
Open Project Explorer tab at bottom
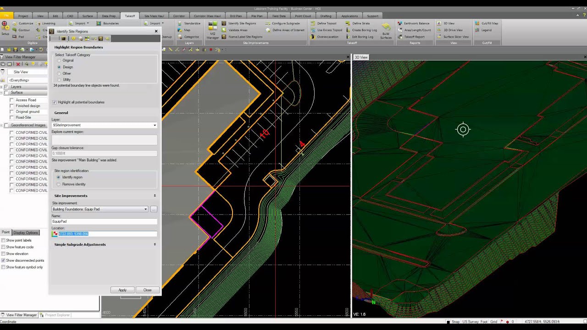(x=55, y=315)
